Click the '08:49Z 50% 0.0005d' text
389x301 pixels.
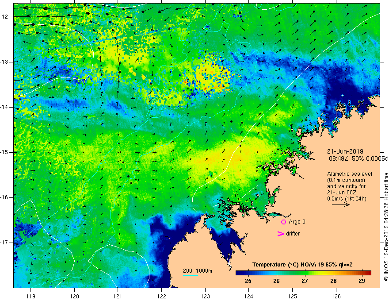point(359,158)
